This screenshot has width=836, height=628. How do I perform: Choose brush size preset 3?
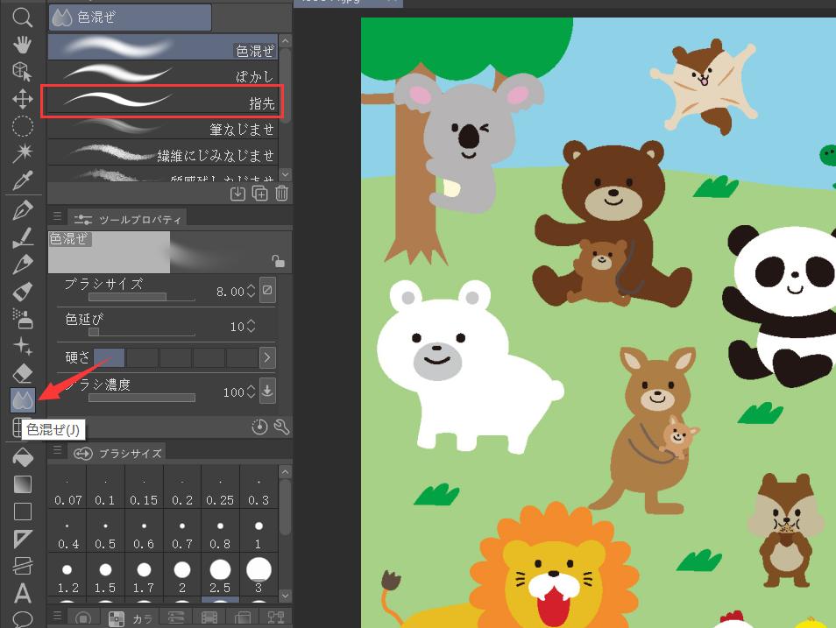click(259, 575)
